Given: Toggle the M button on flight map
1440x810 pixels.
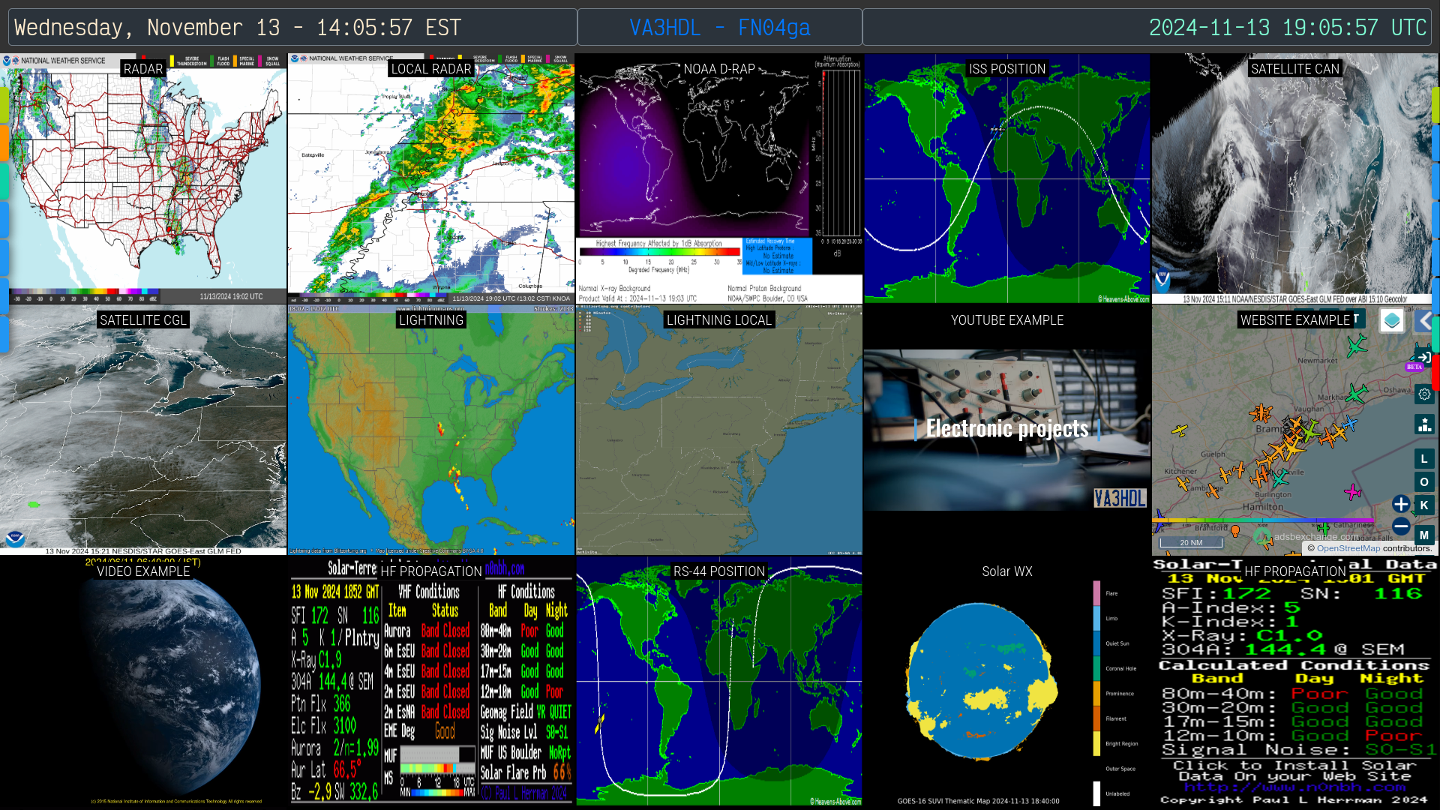Looking at the screenshot, I should (1424, 535).
